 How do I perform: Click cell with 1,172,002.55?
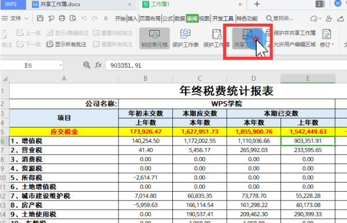200,141
